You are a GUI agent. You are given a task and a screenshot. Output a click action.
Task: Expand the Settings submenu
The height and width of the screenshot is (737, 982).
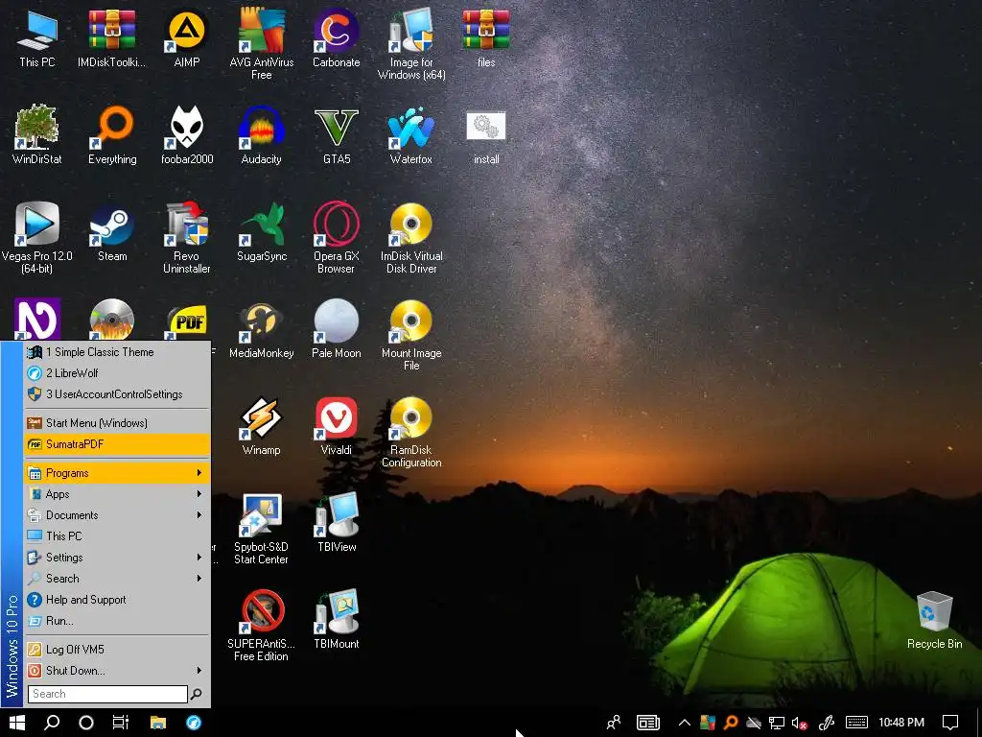click(117, 558)
